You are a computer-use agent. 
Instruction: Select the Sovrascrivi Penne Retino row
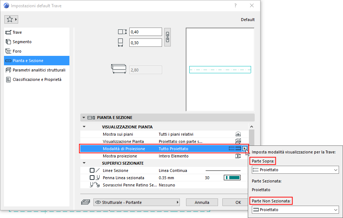coord(164,185)
